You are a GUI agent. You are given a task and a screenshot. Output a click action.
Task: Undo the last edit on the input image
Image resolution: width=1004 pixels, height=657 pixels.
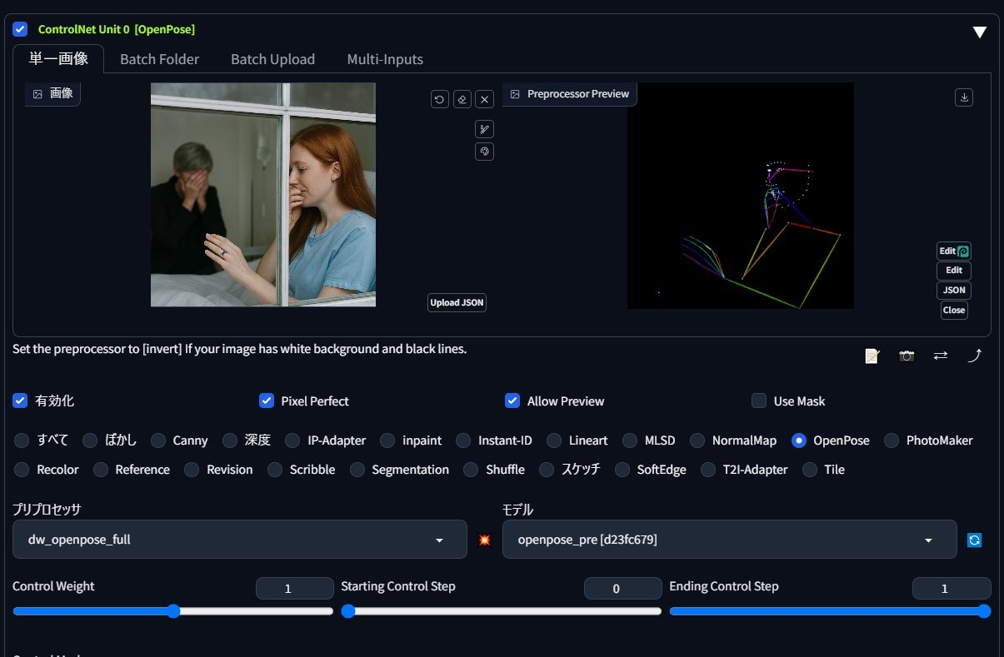click(440, 99)
